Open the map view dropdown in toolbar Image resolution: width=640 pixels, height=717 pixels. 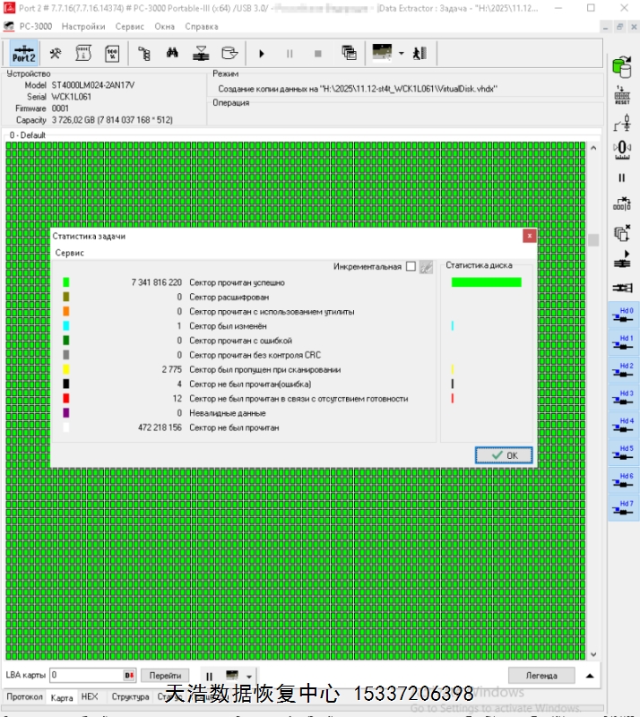pyautogui.click(x=401, y=53)
